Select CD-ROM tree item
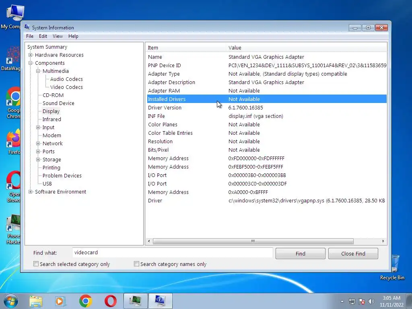The image size is (412, 309). [x=53, y=95]
